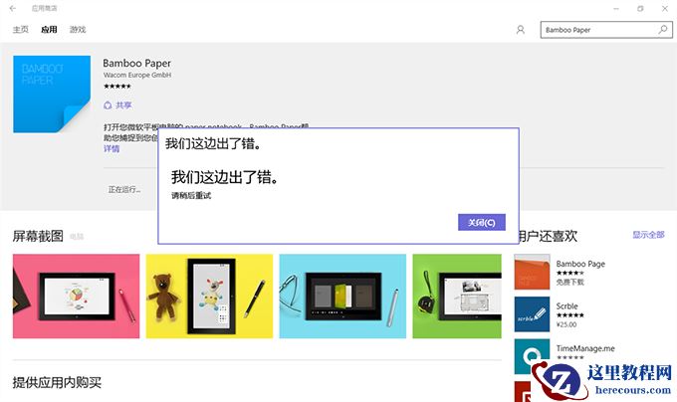The image size is (677, 402).
Task: Click the search magnifier icon
Action: tap(663, 29)
